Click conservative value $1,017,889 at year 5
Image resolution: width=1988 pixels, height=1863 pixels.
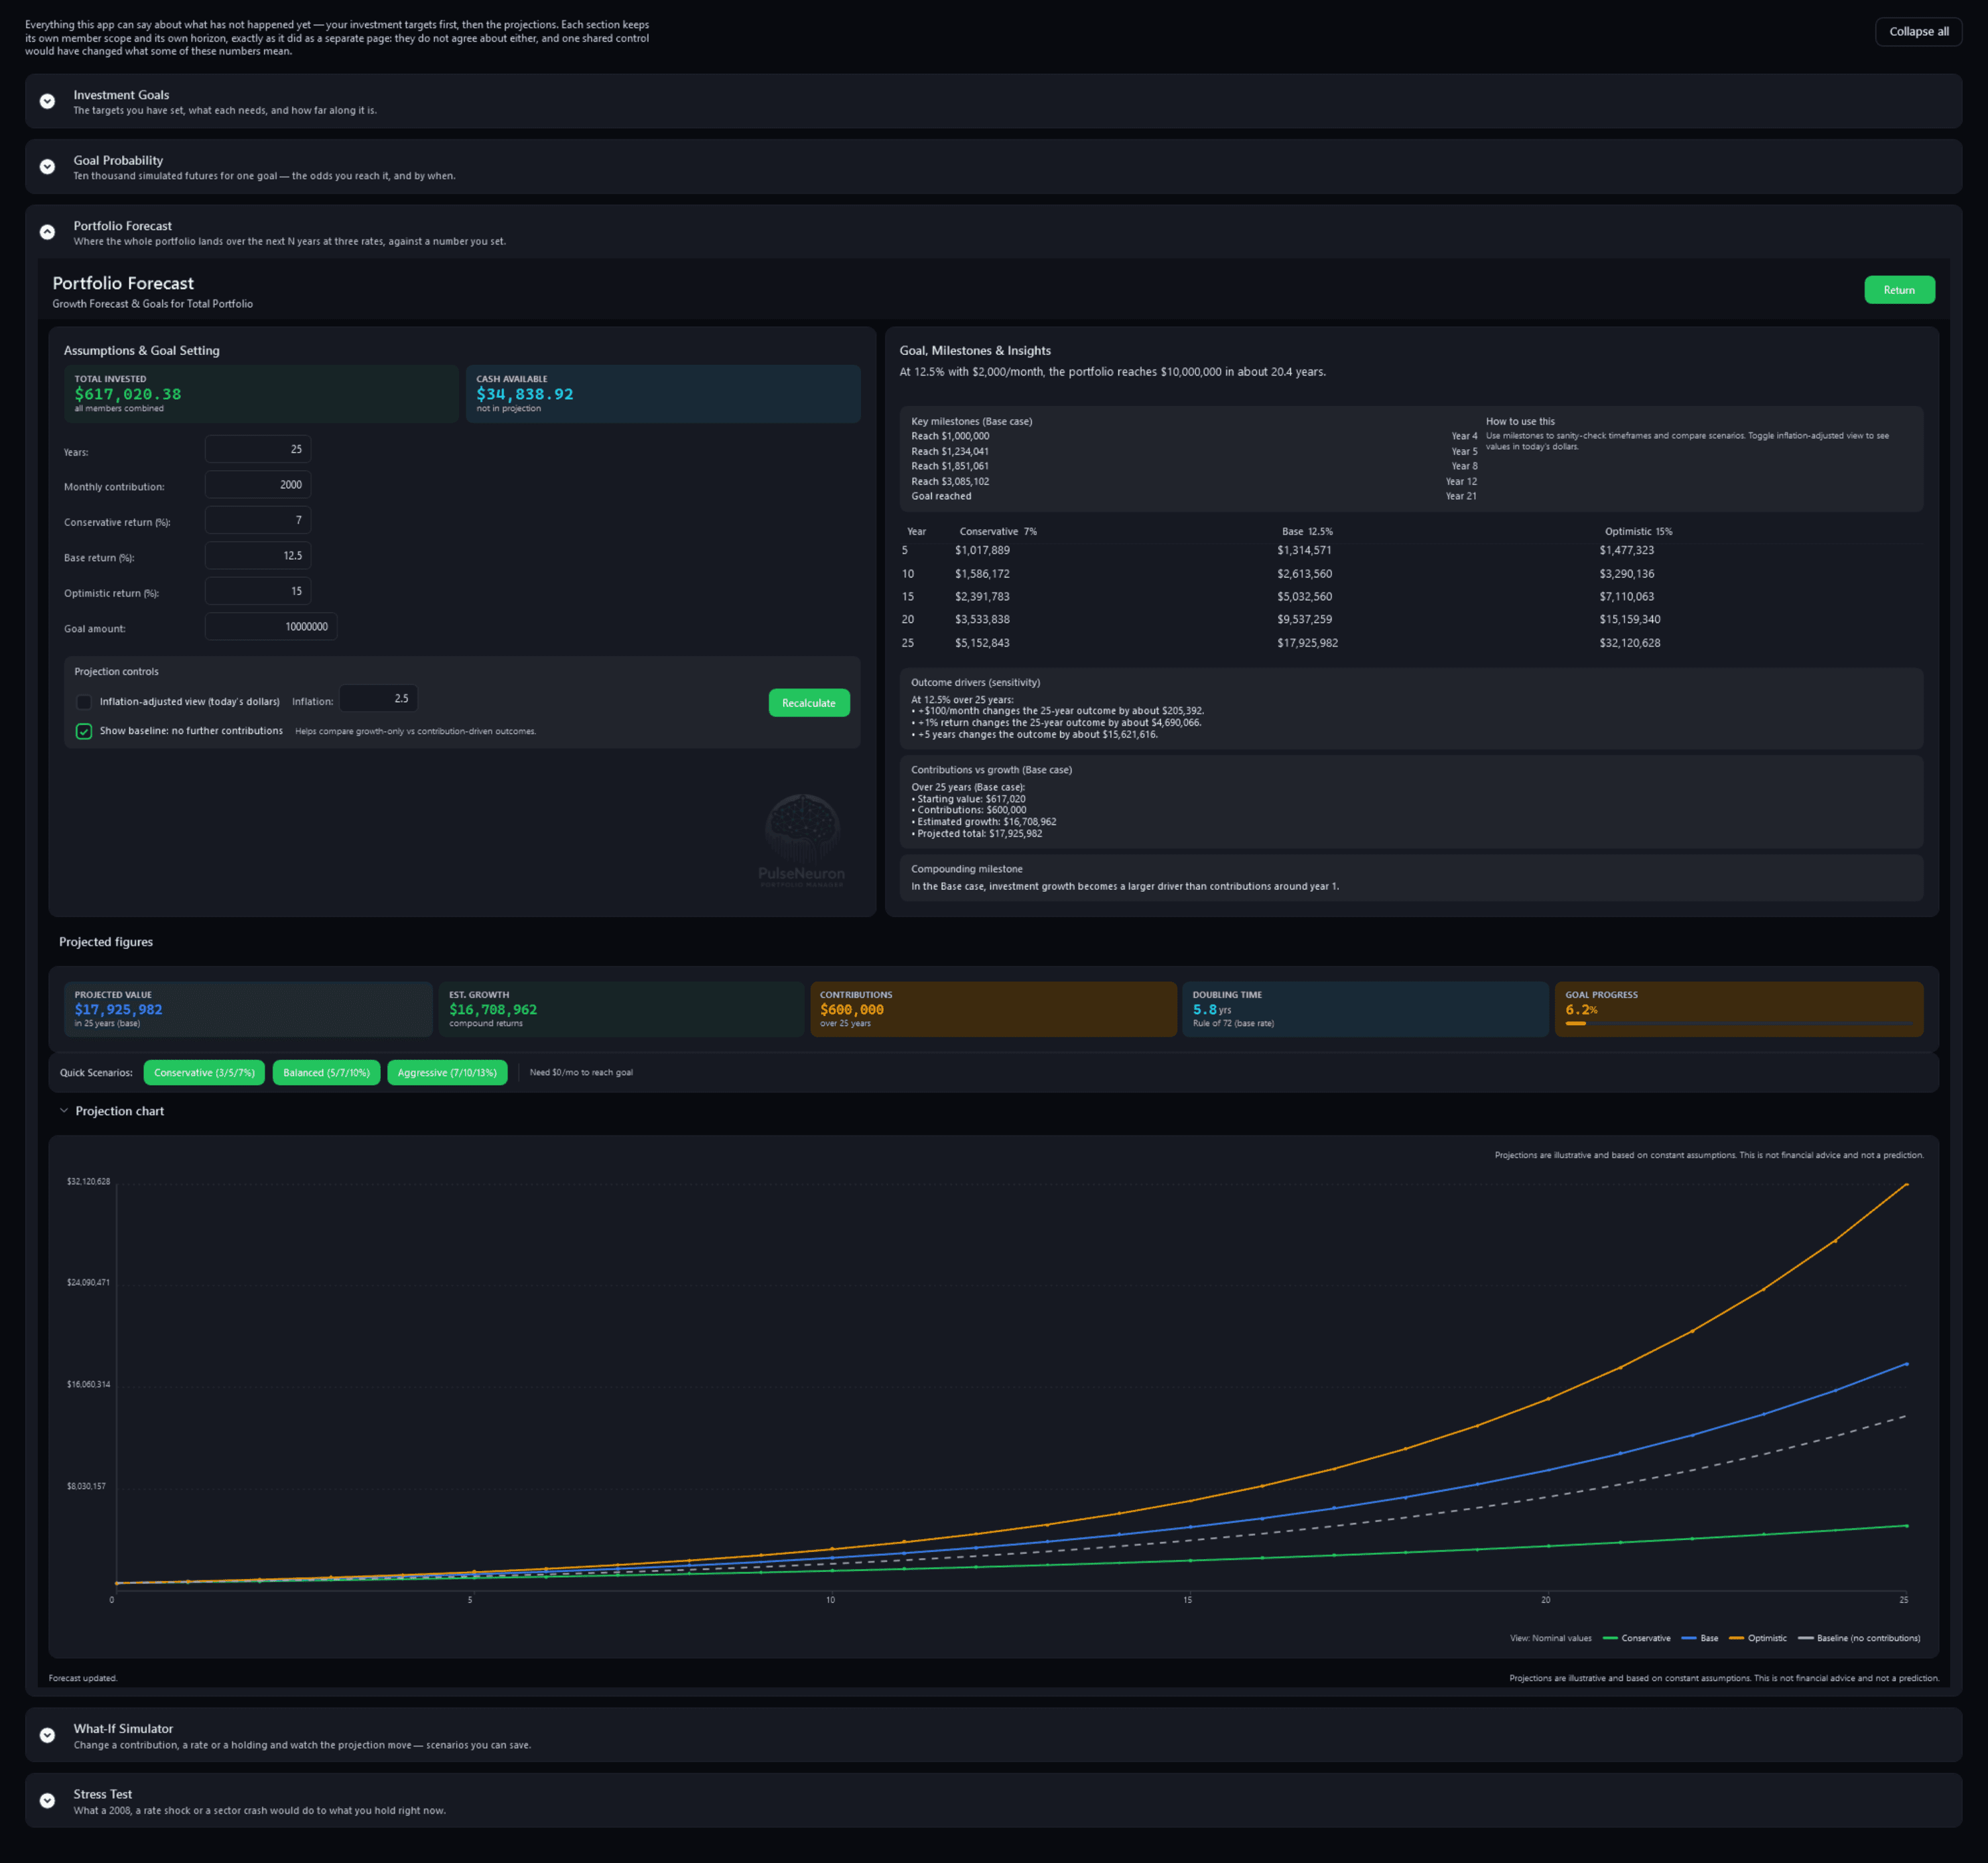(x=982, y=550)
